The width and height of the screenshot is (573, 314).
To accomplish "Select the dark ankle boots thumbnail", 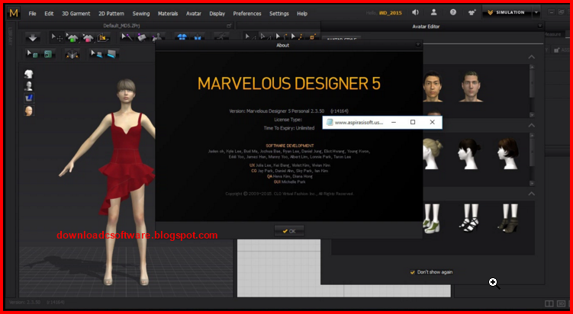I will pyautogui.click(x=508, y=218).
